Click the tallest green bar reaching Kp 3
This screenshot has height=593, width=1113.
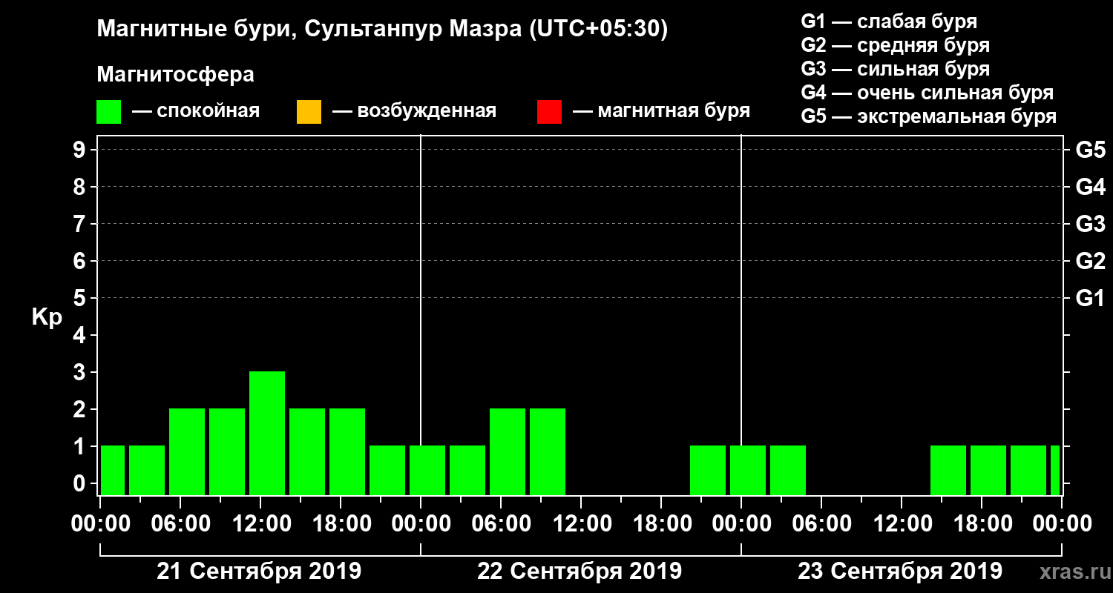[x=267, y=433]
